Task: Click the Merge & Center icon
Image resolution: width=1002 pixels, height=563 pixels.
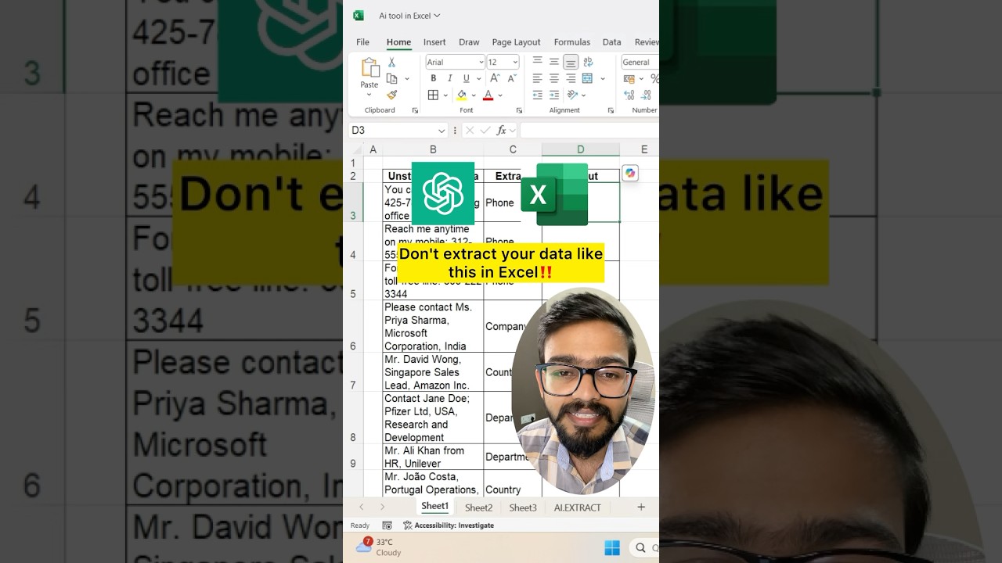Action: pos(588,78)
